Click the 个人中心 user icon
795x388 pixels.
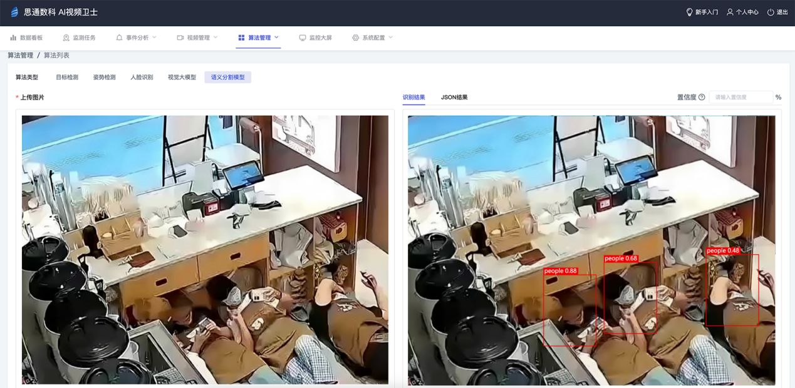(730, 12)
